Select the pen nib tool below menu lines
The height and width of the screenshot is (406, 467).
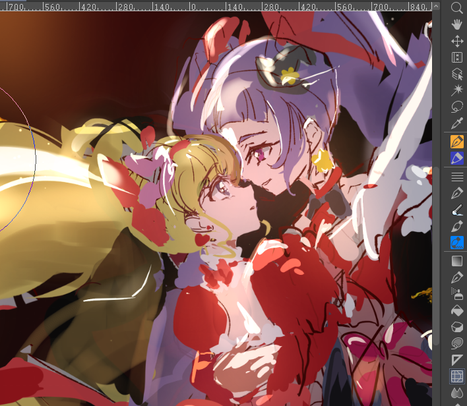457,194
